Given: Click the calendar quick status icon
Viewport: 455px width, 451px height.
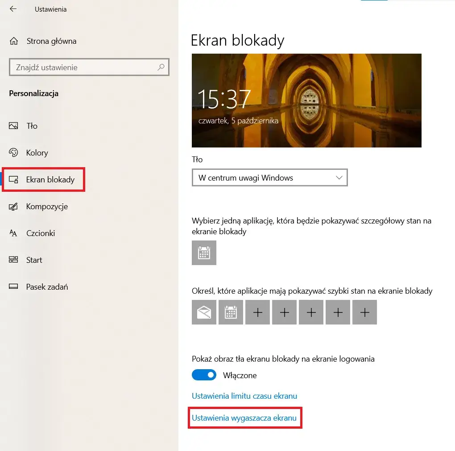Looking at the screenshot, I should (x=231, y=312).
